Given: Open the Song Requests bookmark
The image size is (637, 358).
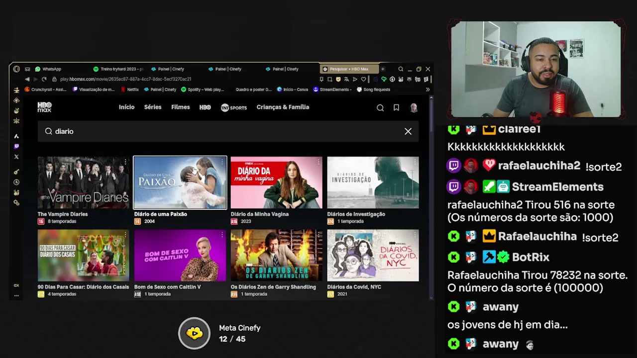Looking at the screenshot, I should [374, 89].
